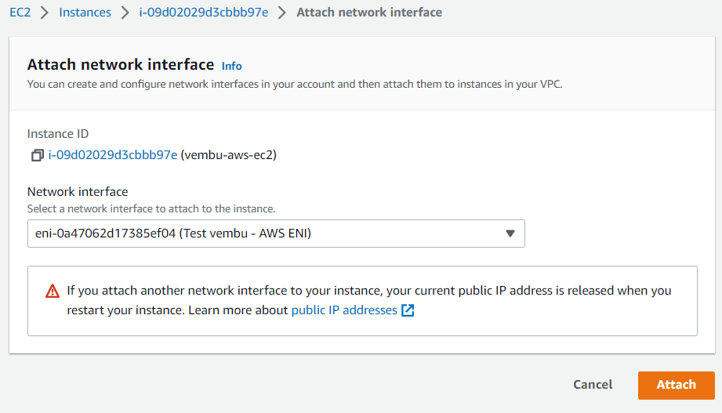This screenshot has width=722, height=413.
Task: Copy the instance ID using the copy icon
Action: click(38, 155)
